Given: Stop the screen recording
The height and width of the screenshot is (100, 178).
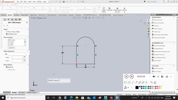Looking at the screenshot, I should 132,76.
